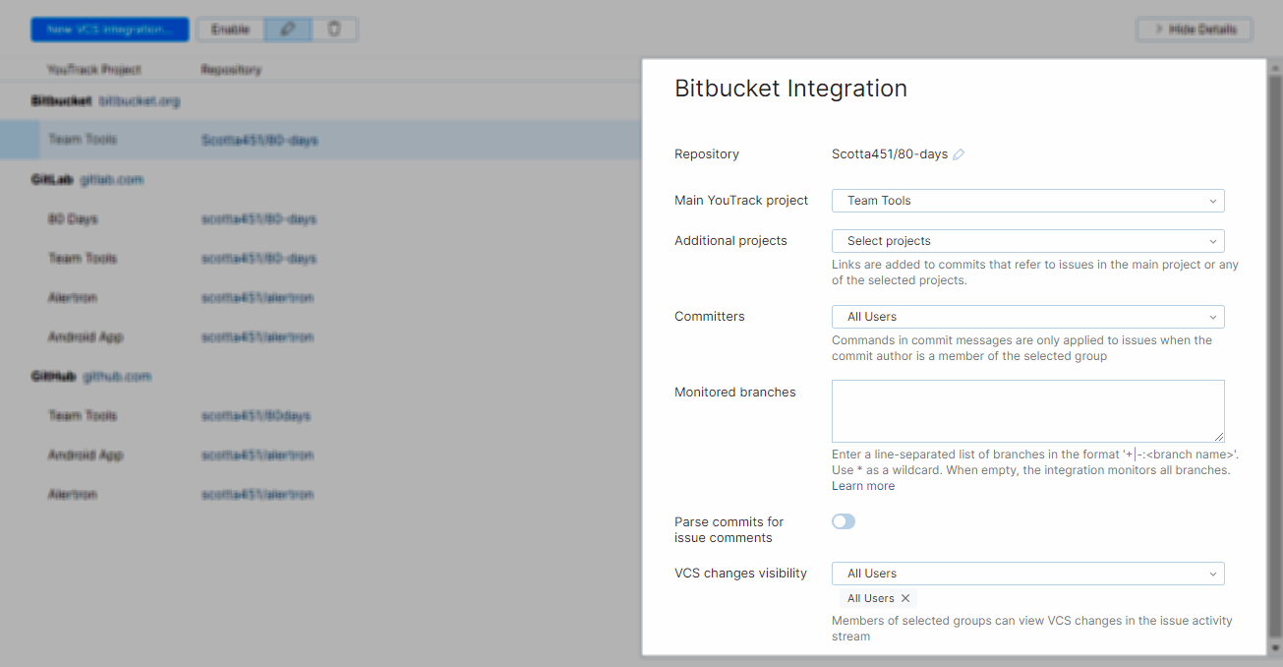
Task: Edit the integration using the pencil toolbar icon
Action: point(288,30)
